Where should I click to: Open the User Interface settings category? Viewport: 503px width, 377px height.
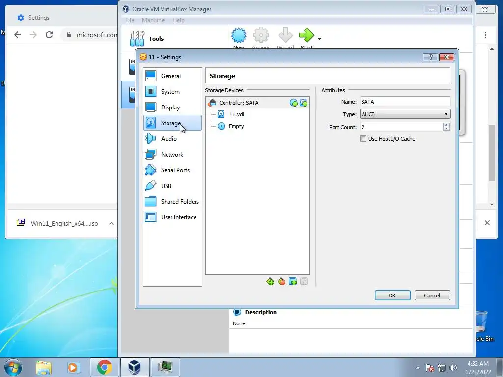(172, 217)
